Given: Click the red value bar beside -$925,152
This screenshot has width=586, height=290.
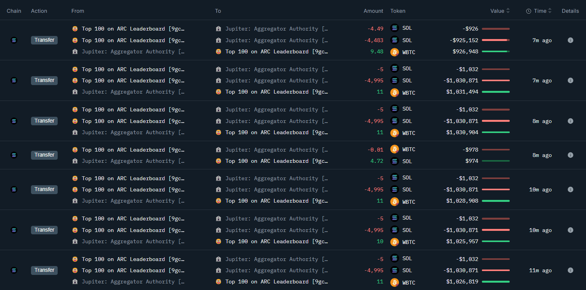Looking at the screenshot, I should click(x=496, y=40).
